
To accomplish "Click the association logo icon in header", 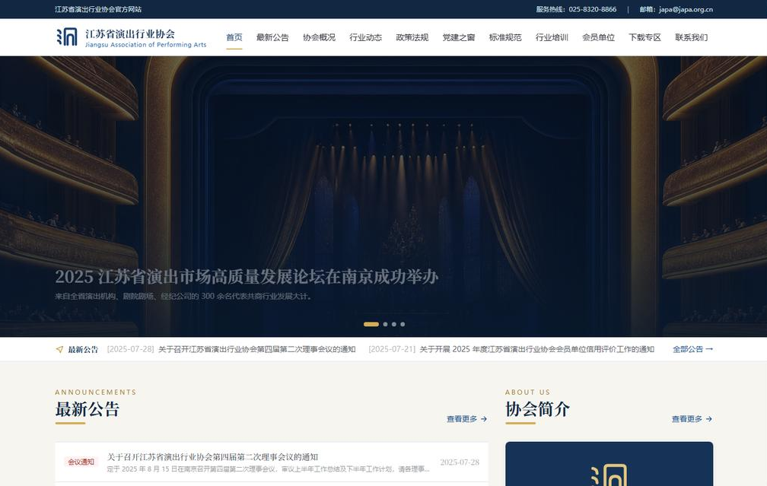I will tap(66, 37).
